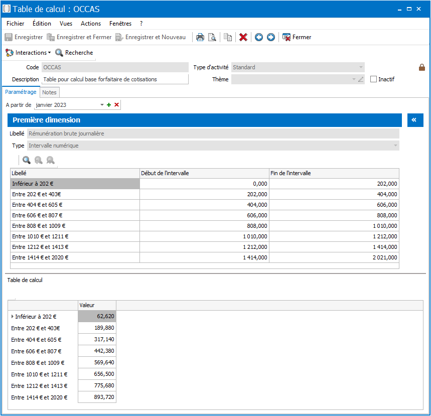
Task: Select interval row Entre 808 € et 1009 €
Action: pos(205,226)
